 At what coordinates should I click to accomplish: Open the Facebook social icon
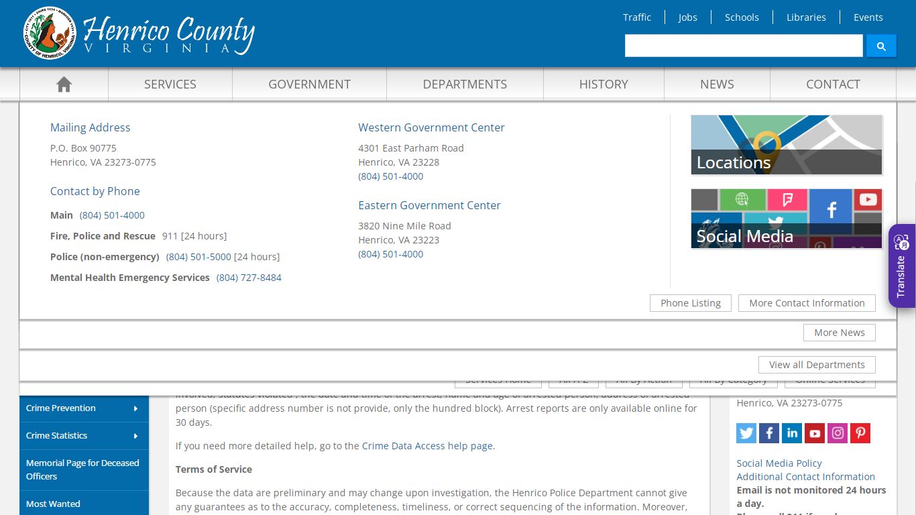coord(769,433)
